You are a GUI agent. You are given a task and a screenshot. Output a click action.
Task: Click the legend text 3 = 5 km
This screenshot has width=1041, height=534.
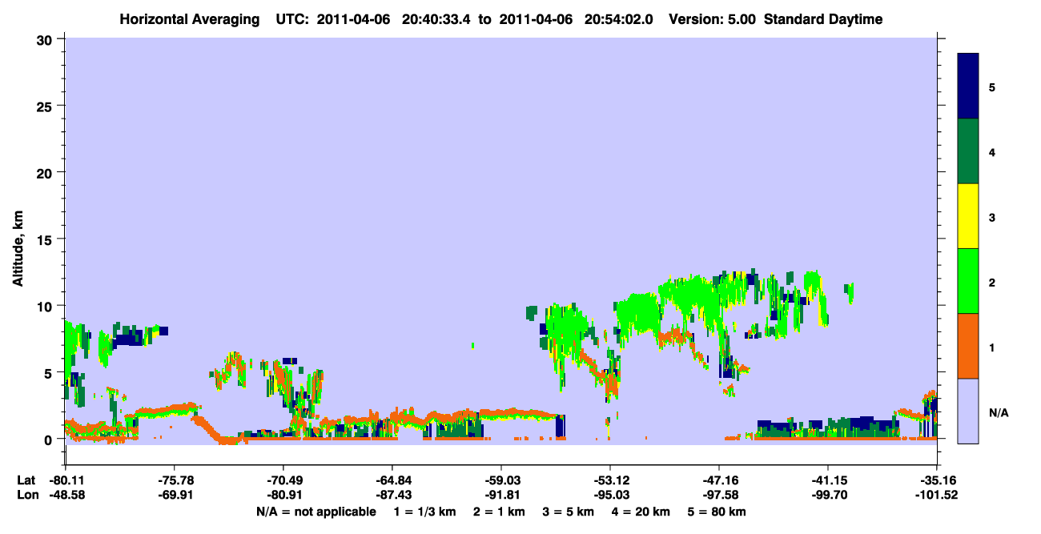pos(570,511)
